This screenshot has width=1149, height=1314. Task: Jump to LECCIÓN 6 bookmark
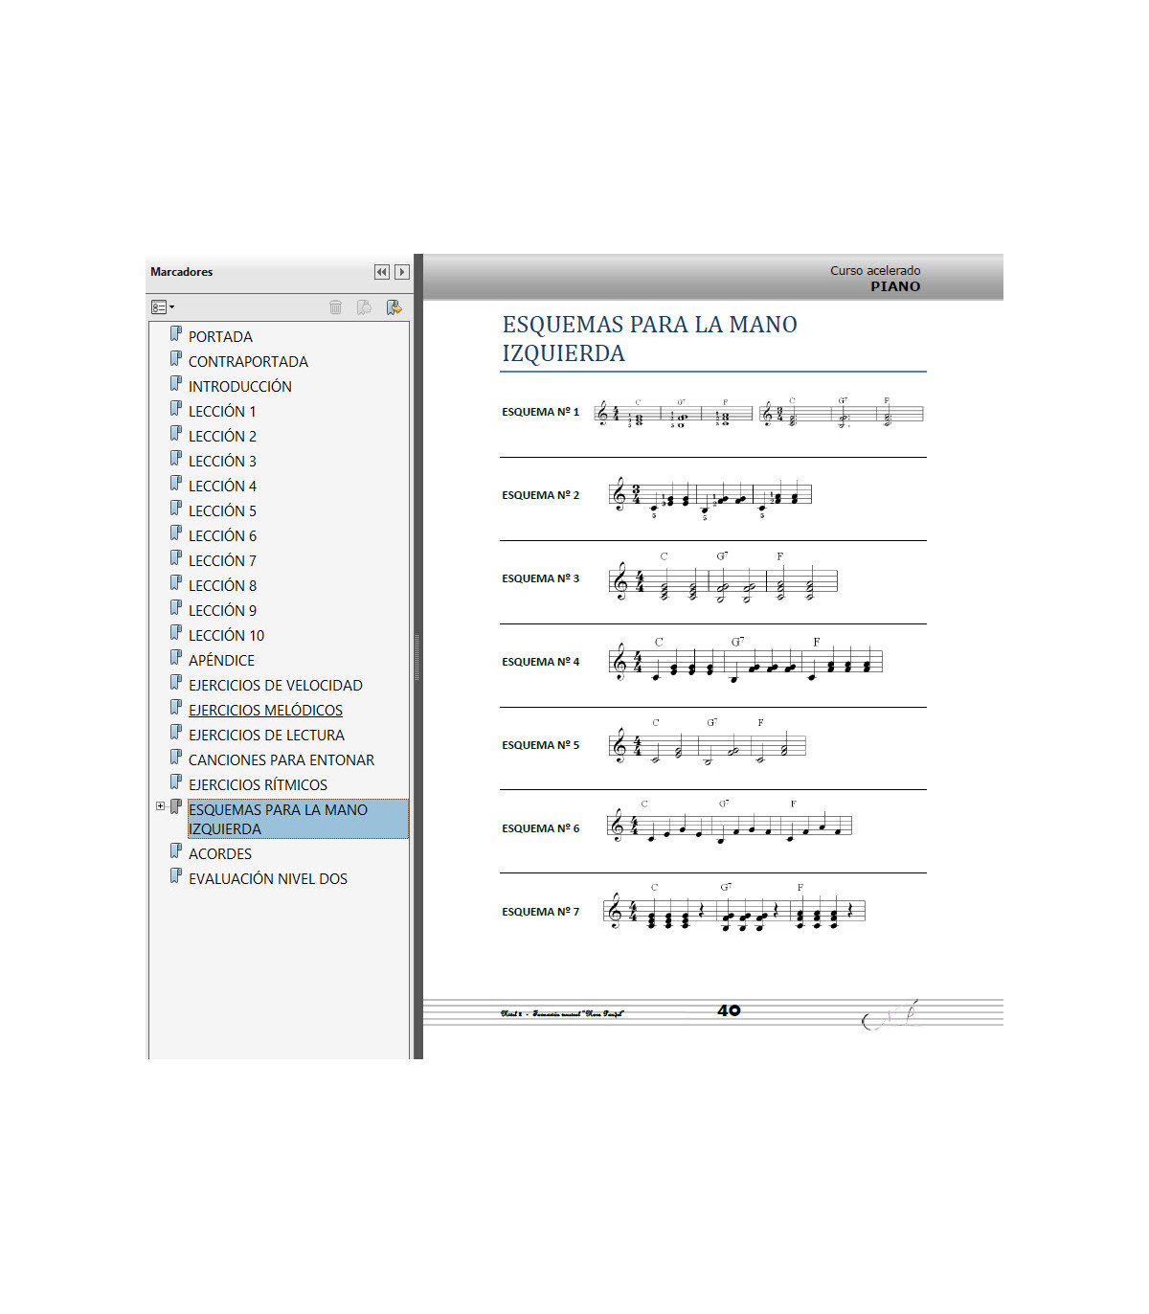[x=222, y=536]
